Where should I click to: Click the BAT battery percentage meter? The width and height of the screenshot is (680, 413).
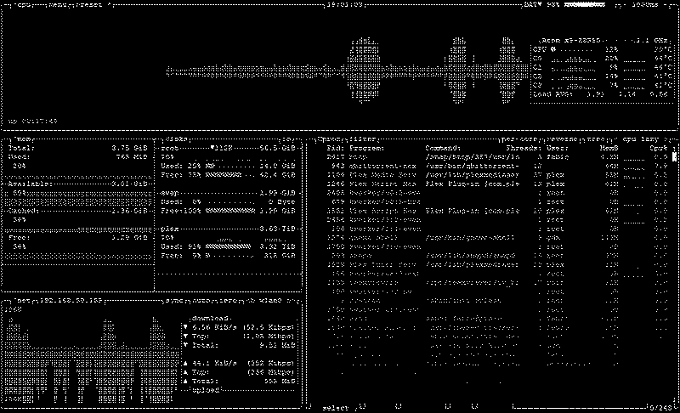[x=564, y=5]
